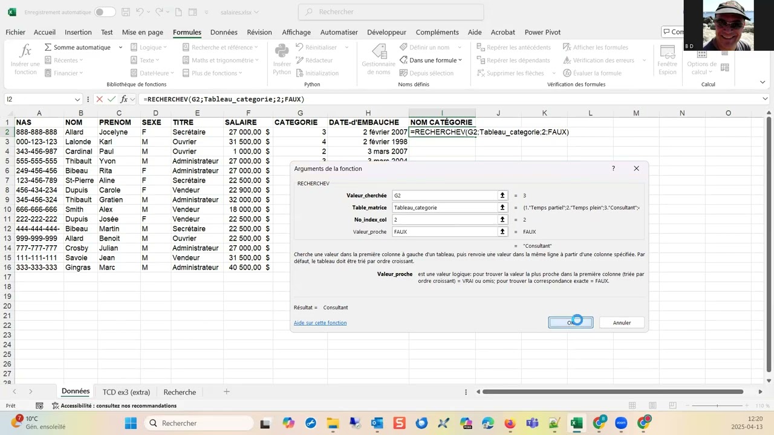
Task: Expand the Somme automatique arrow
Action: point(120,47)
